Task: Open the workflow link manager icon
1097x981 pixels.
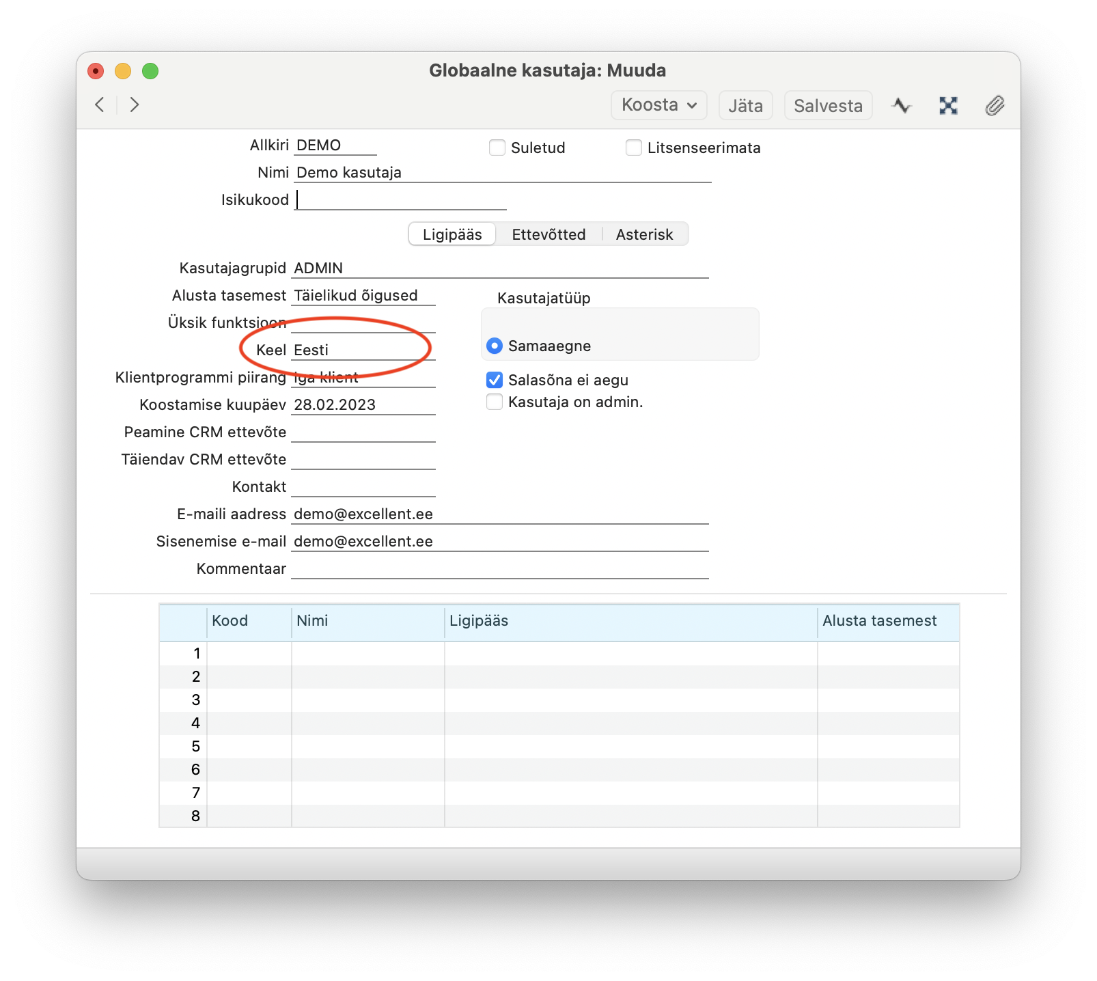Action: (948, 105)
